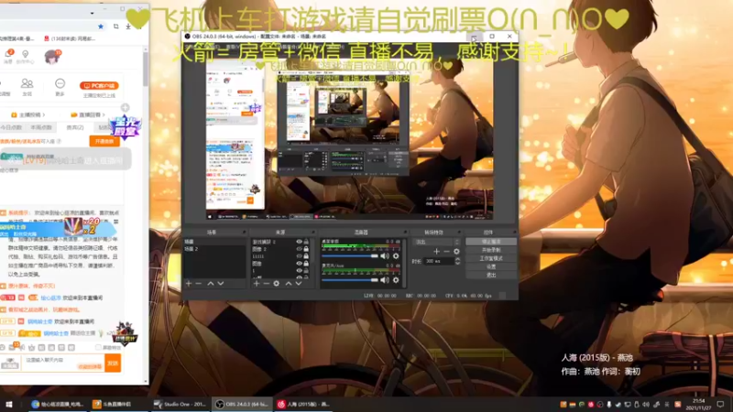Switch to 贵宾(2) tab
This screenshot has height=412, width=733.
click(75, 127)
